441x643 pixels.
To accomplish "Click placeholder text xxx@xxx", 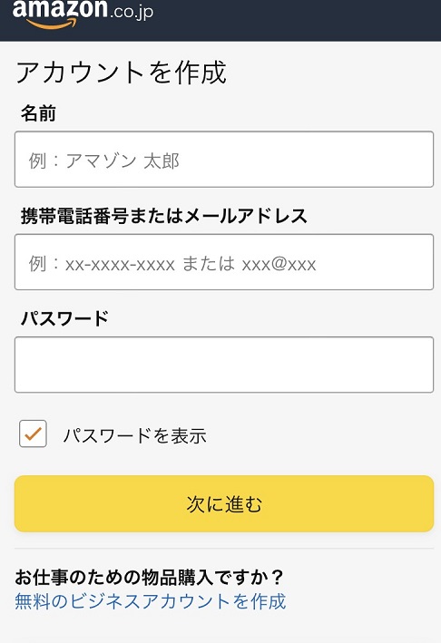I will click(x=279, y=264).
